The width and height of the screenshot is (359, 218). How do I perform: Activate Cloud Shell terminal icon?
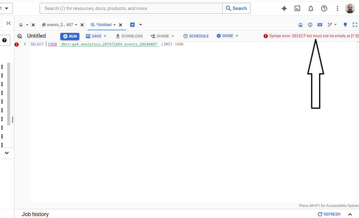(x=297, y=9)
